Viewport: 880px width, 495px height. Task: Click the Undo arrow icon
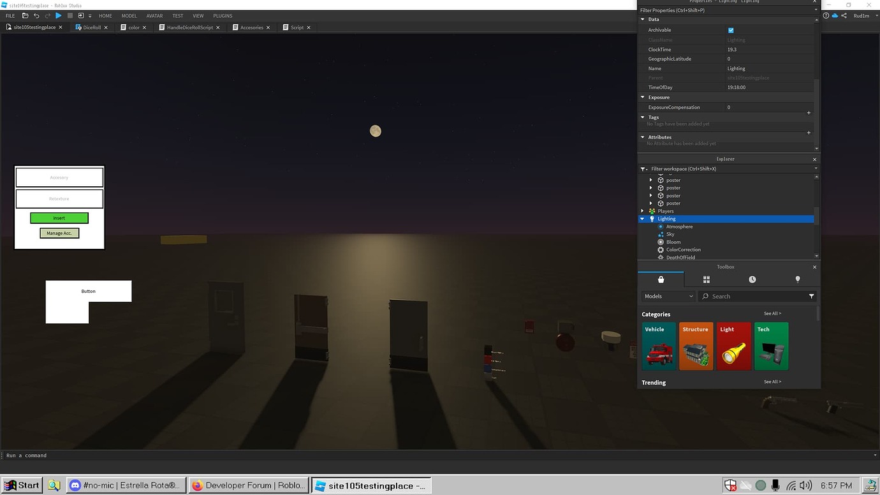click(x=36, y=15)
